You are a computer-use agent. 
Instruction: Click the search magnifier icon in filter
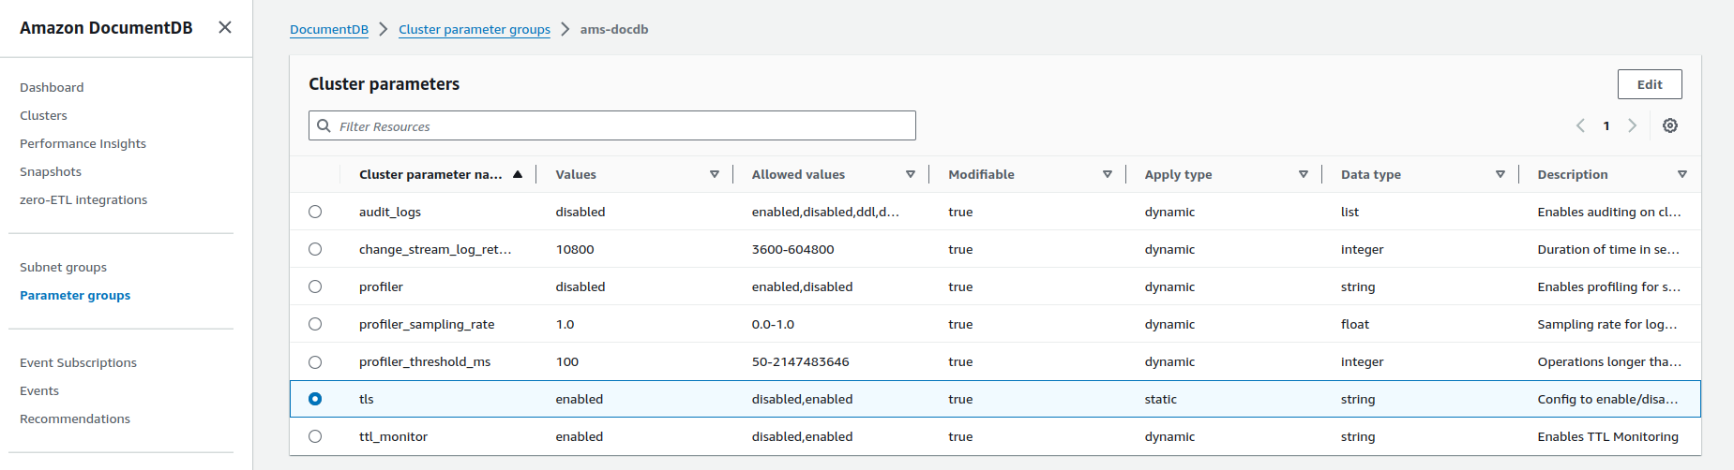pos(324,125)
